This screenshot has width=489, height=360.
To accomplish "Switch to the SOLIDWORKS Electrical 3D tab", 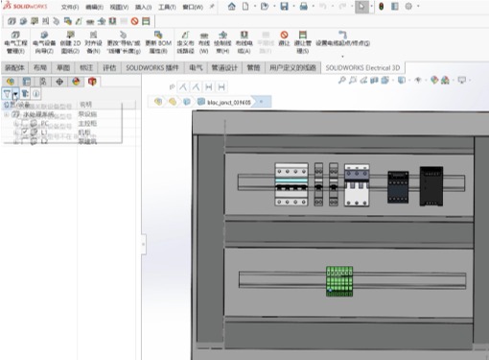I will [x=362, y=68].
